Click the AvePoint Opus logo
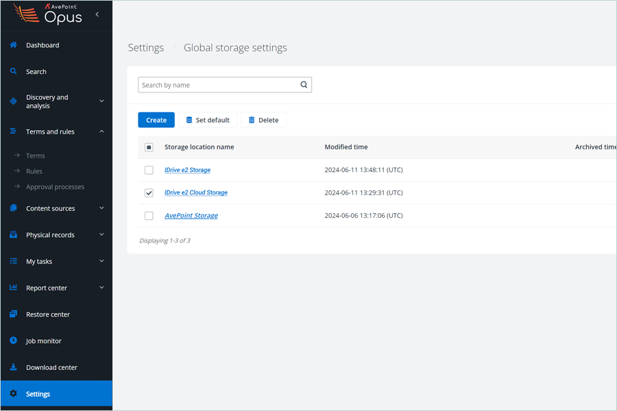This screenshot has width=617, height=411. tap(47, 14)
